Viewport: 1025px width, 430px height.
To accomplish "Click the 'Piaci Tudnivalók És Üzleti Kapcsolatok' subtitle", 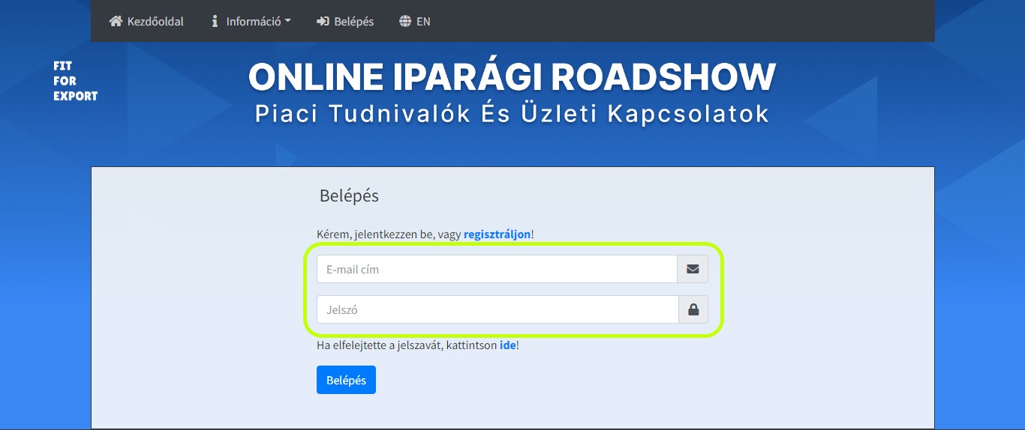I will click(512, 114).
